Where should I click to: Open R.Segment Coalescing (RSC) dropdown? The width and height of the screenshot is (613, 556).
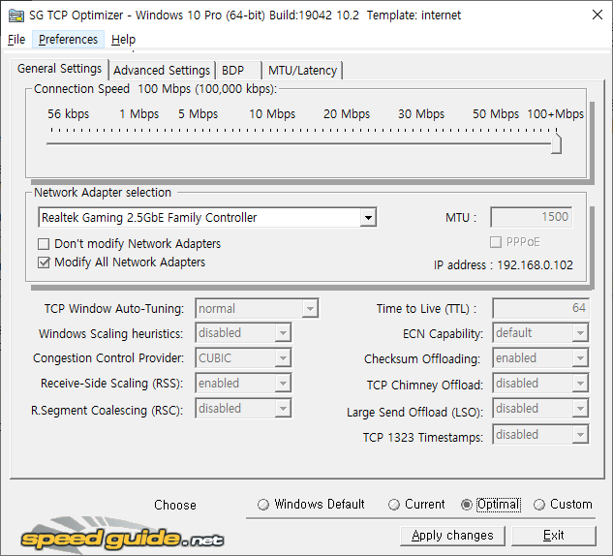282,409
